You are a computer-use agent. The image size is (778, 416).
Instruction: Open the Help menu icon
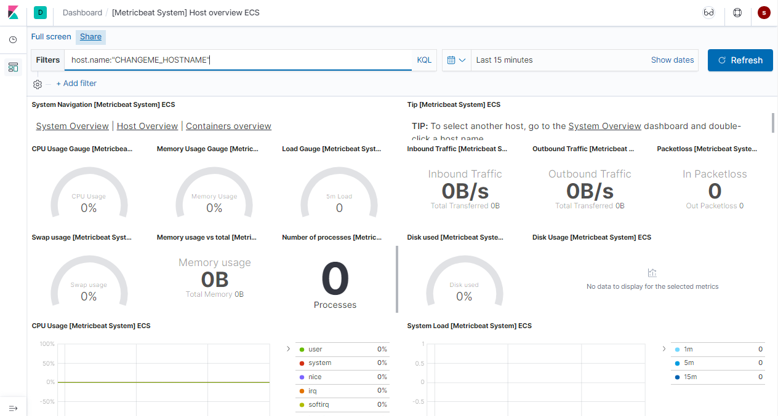coord(737,12)
